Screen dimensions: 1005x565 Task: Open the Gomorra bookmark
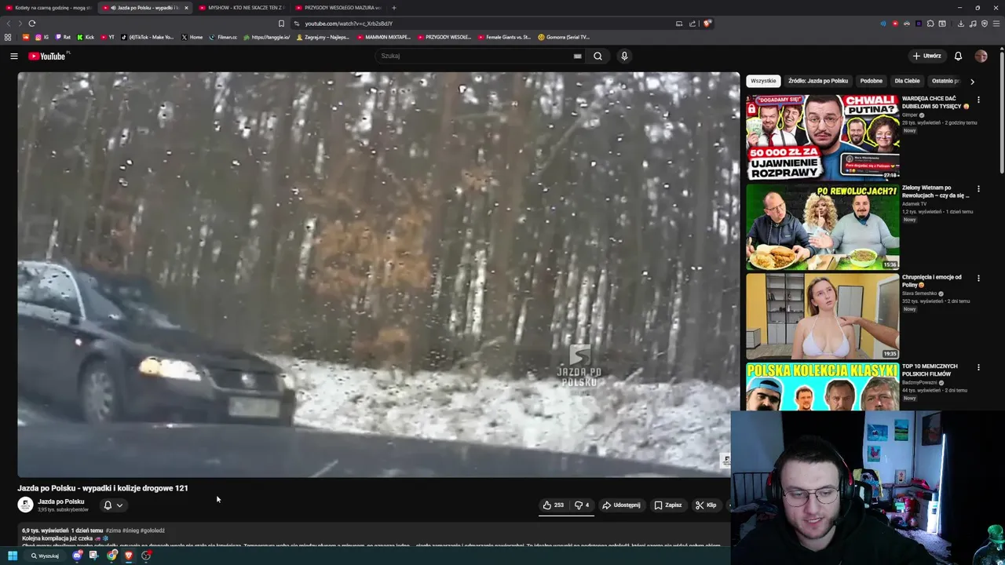pyautogui.click(x=564, y=37)
